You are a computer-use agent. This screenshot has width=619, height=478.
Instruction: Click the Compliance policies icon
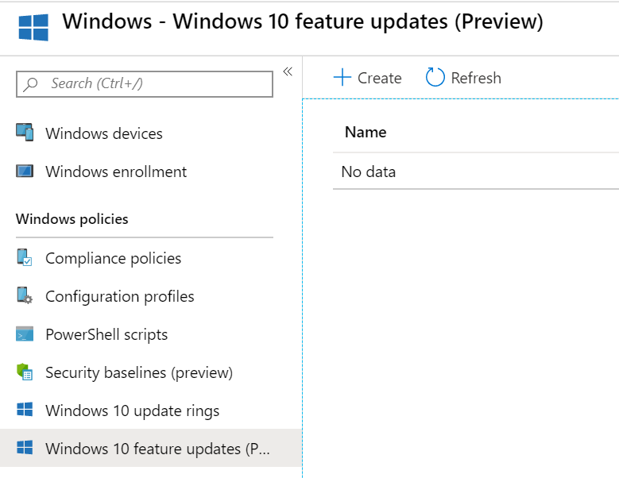point(25,258)
